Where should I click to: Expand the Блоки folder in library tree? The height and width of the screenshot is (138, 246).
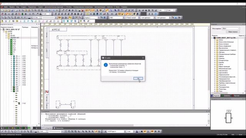point(215,40)
